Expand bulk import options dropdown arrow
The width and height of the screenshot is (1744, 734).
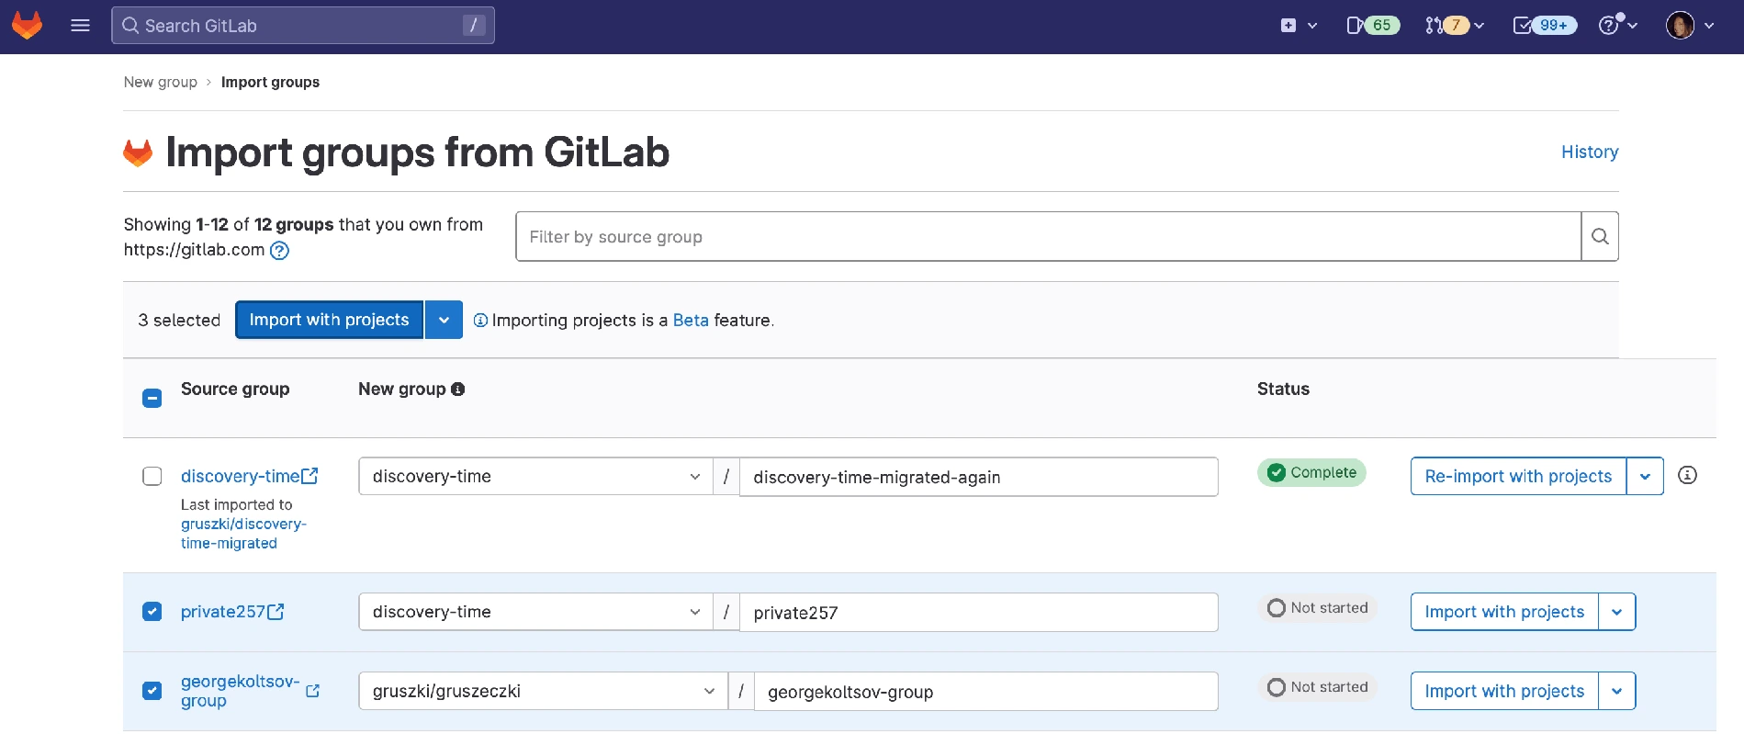[444, 320]
